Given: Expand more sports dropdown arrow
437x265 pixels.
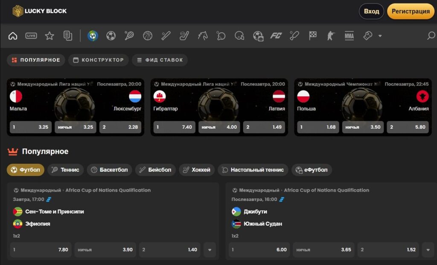Looking at the screenshot, I should 380,36.
